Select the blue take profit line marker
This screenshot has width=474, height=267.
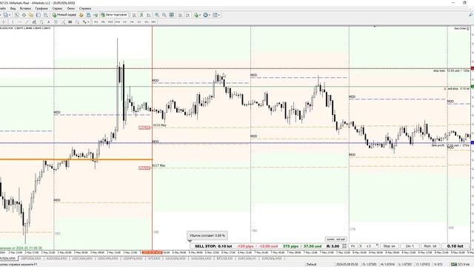pos(473,143)
